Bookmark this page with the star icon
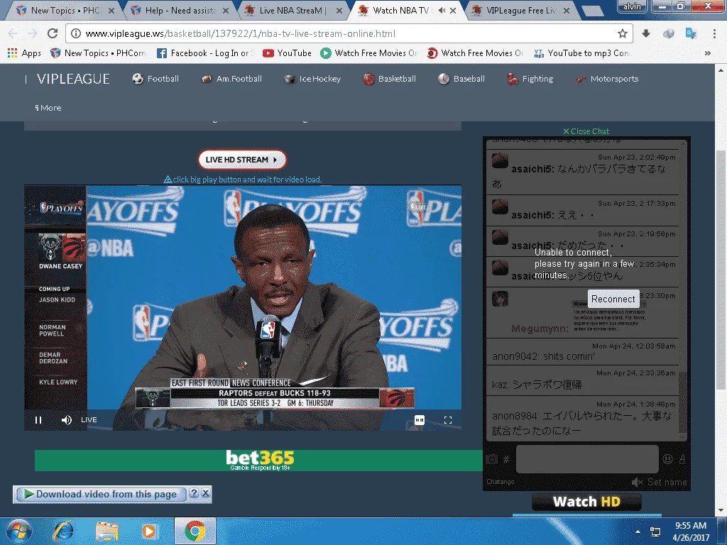727x545 pixels. (622, 33)
